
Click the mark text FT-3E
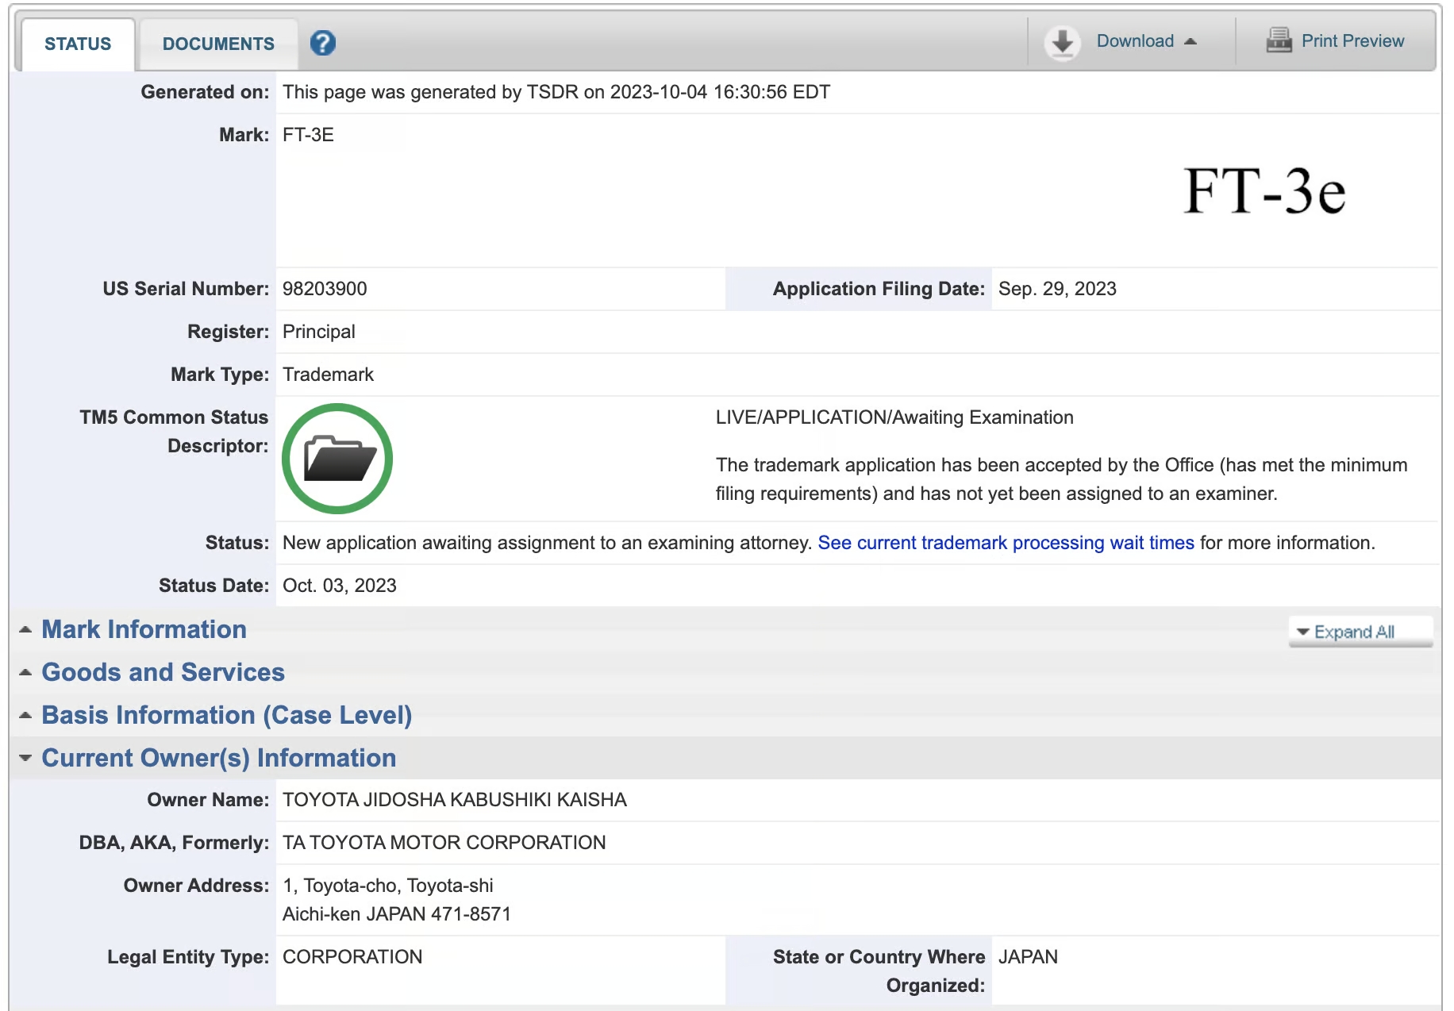click(308, 135)
